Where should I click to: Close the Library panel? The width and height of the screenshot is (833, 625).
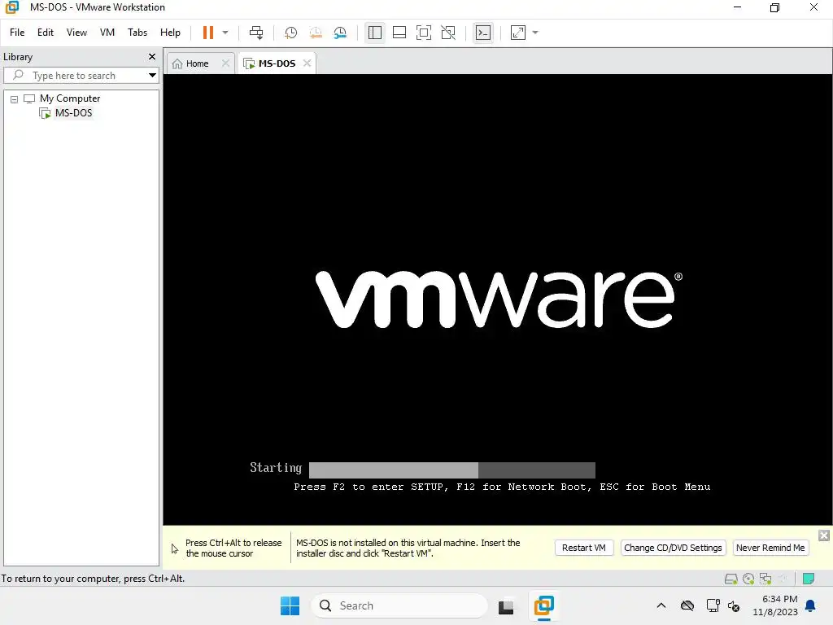152,56
